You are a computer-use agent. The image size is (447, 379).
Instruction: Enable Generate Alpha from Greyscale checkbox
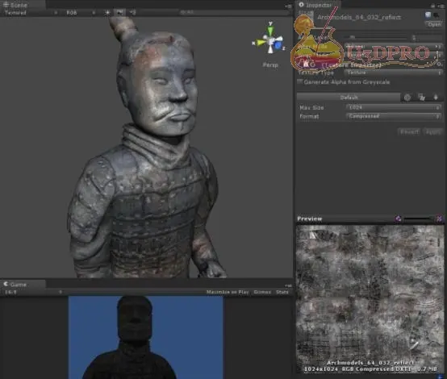coord(299,81)
